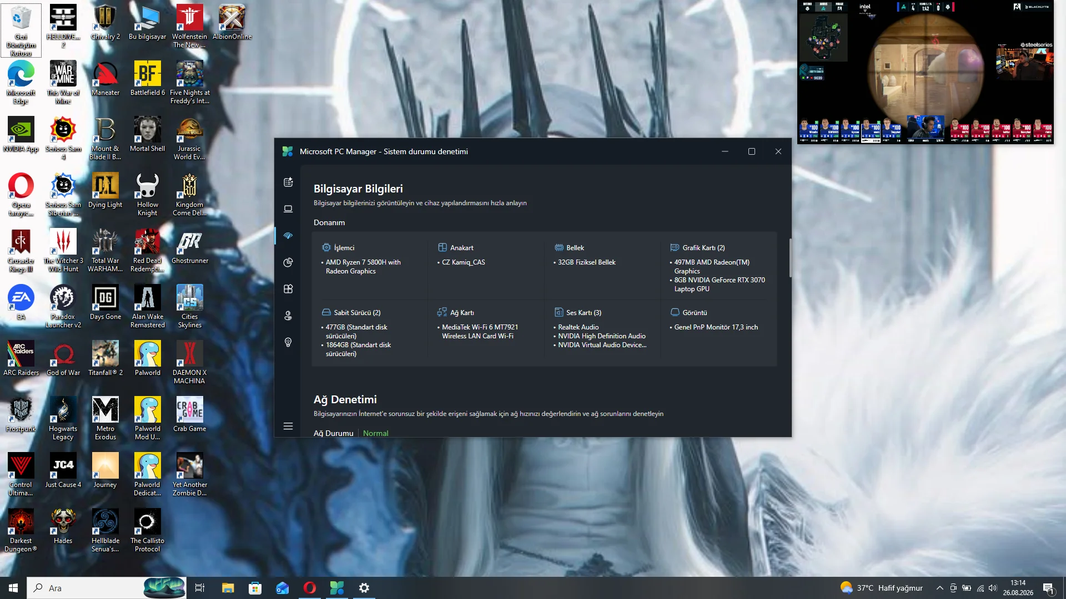Open Battlefield 6 desktop shortcut

pyautogui.click(x=148, y=78)
